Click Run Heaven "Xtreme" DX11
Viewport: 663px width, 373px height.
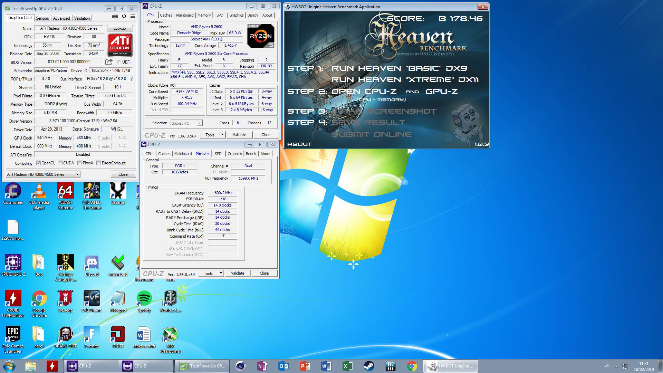click(405, 80)
